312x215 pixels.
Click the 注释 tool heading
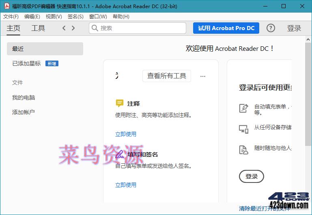click(x=133, y=104)
